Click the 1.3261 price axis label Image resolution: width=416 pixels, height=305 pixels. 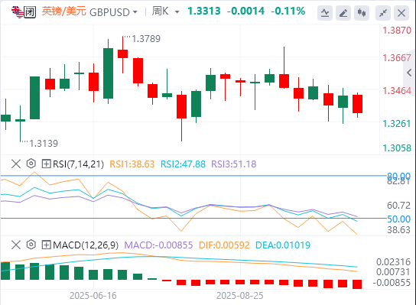pyautogui.click(x=397, y=124)
